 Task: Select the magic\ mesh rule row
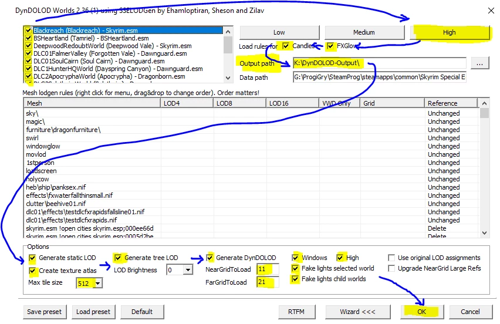[x=252, y=122]
